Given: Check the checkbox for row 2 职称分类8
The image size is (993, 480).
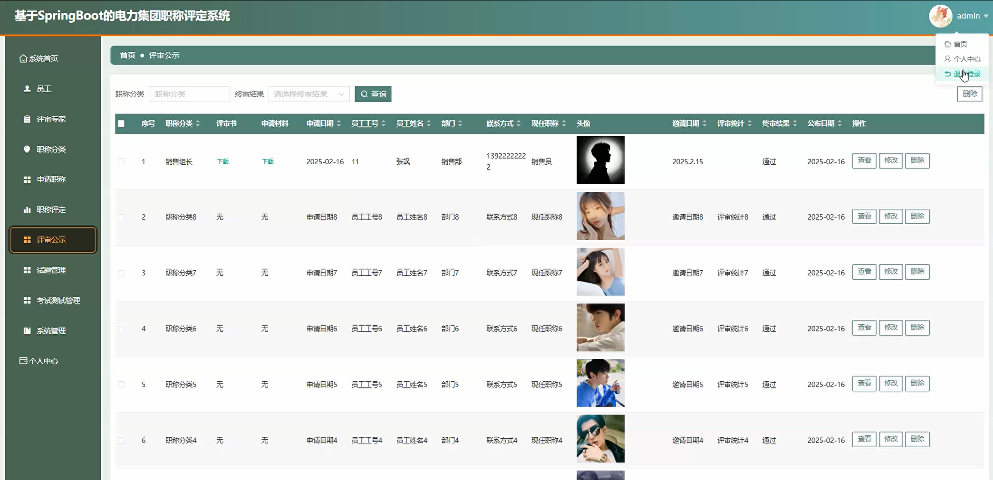Looking at the screenshot, I should click(x=121, y=217).
